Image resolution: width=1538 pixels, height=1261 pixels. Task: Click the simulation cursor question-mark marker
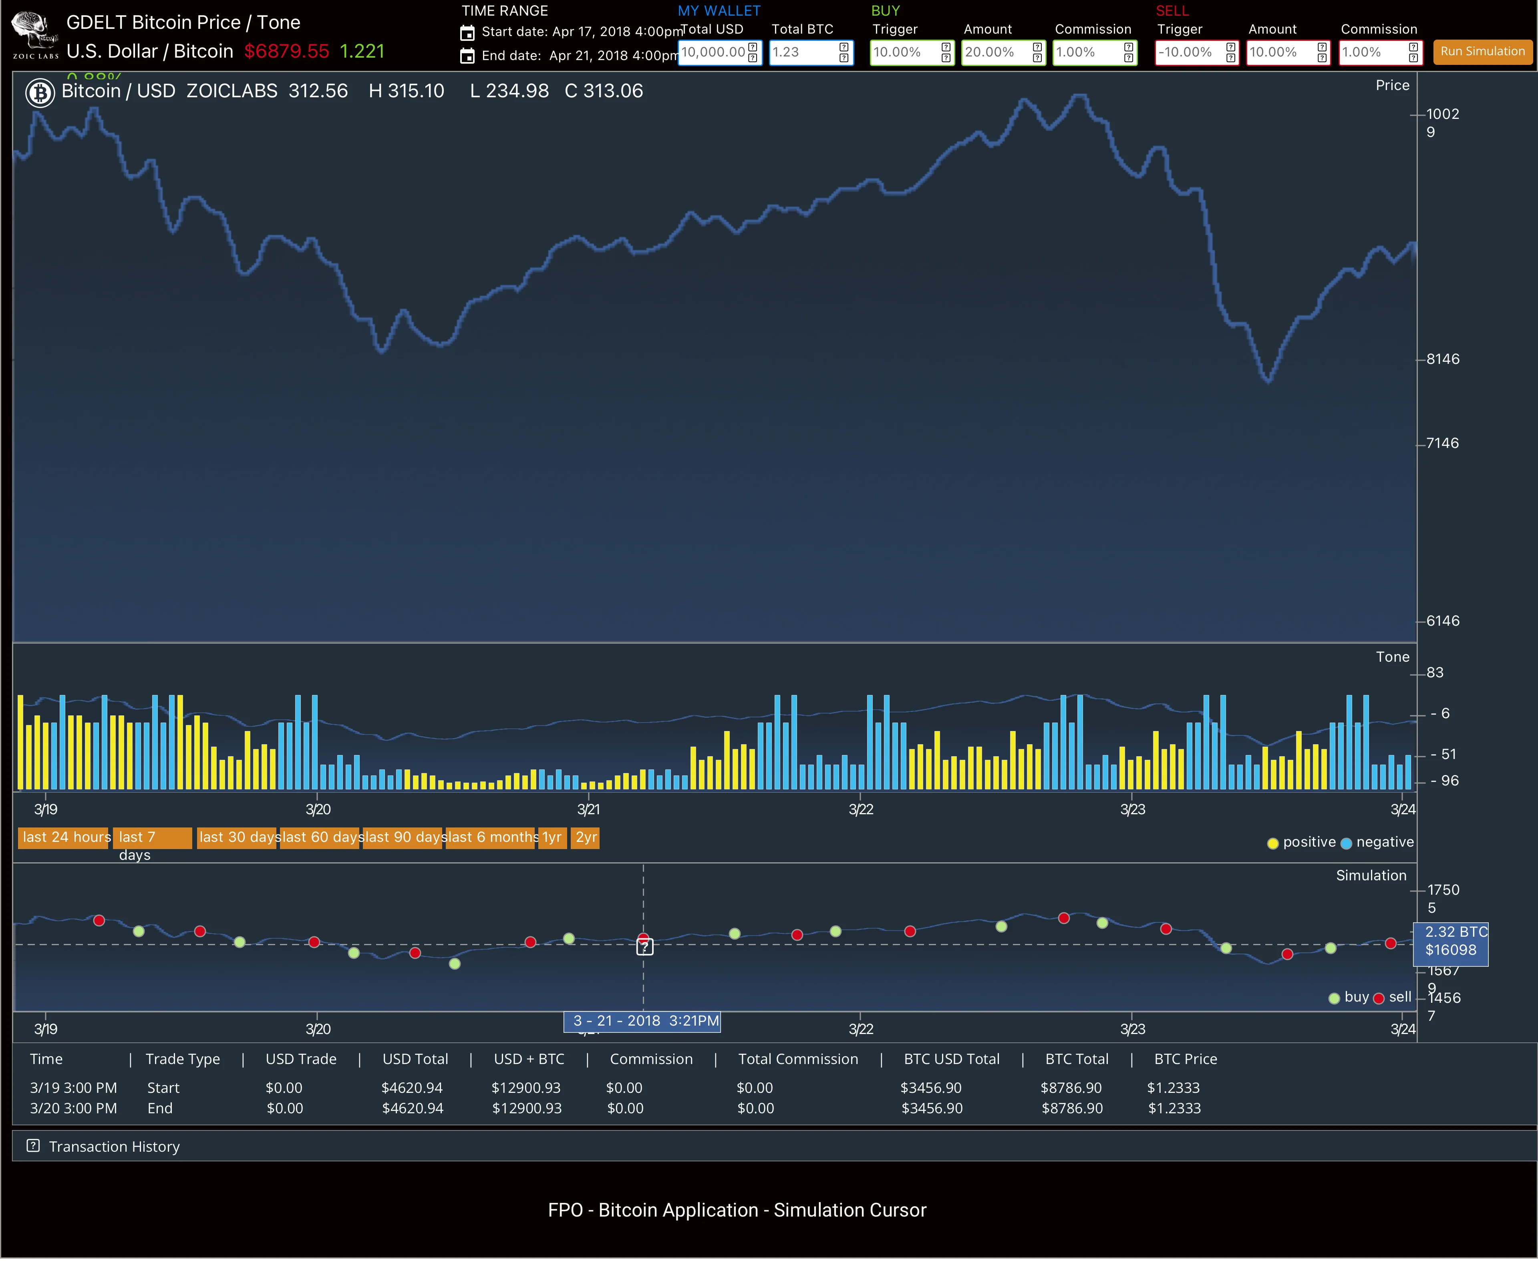coord(644,946)
